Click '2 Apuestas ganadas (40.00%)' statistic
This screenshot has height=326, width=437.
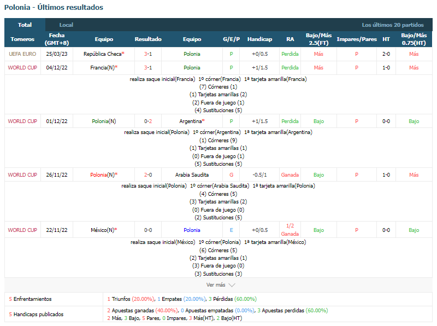pyautogui.click(x=142, y=310)
